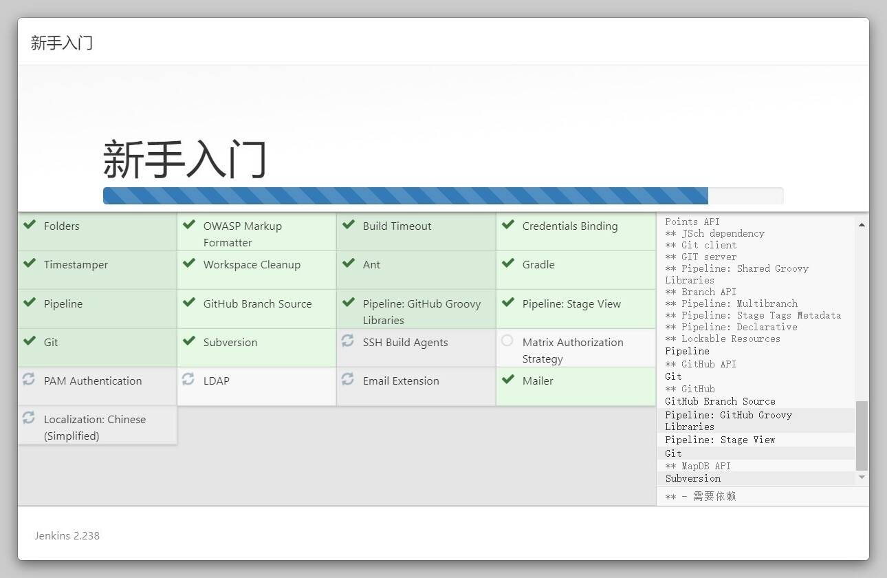
Task: Click the Jenkins 2.238 version text
Action: (67, 535)
